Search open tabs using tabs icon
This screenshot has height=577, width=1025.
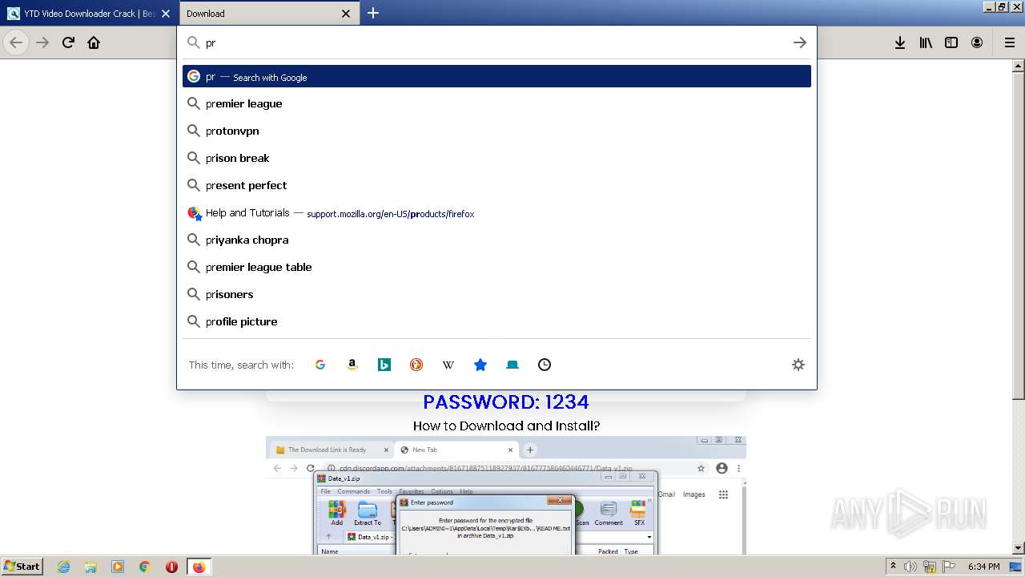click(x=512, y=365)
